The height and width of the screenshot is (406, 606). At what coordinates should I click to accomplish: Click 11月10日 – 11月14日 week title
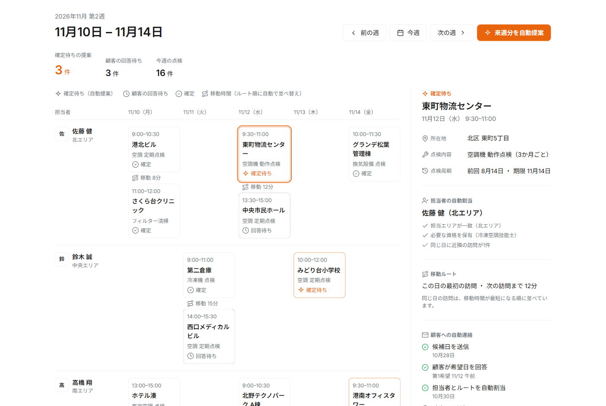pyautogui.click(x=109, y=32)
